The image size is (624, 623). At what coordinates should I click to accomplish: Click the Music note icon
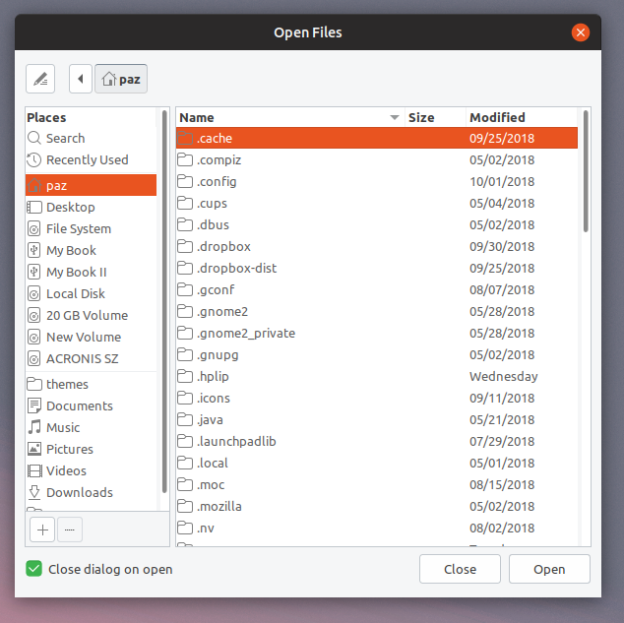pyautogui.click(x=34, y=427)
